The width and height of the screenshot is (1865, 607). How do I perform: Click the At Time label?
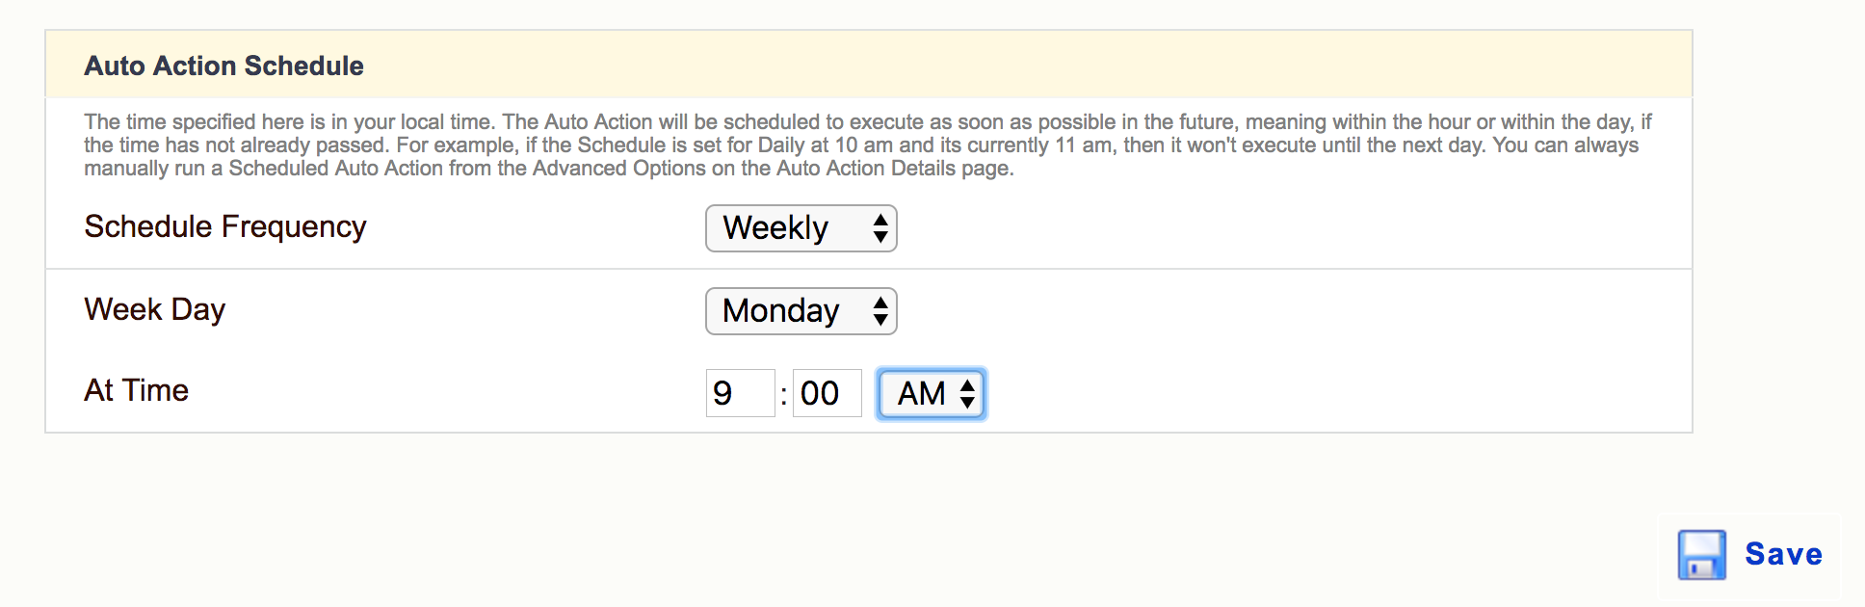click(x=137, y=390)
